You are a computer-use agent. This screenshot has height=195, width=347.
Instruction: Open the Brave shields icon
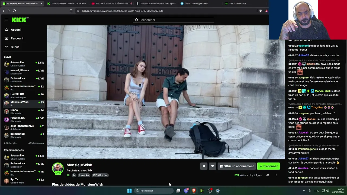click(x=261, y=11)
